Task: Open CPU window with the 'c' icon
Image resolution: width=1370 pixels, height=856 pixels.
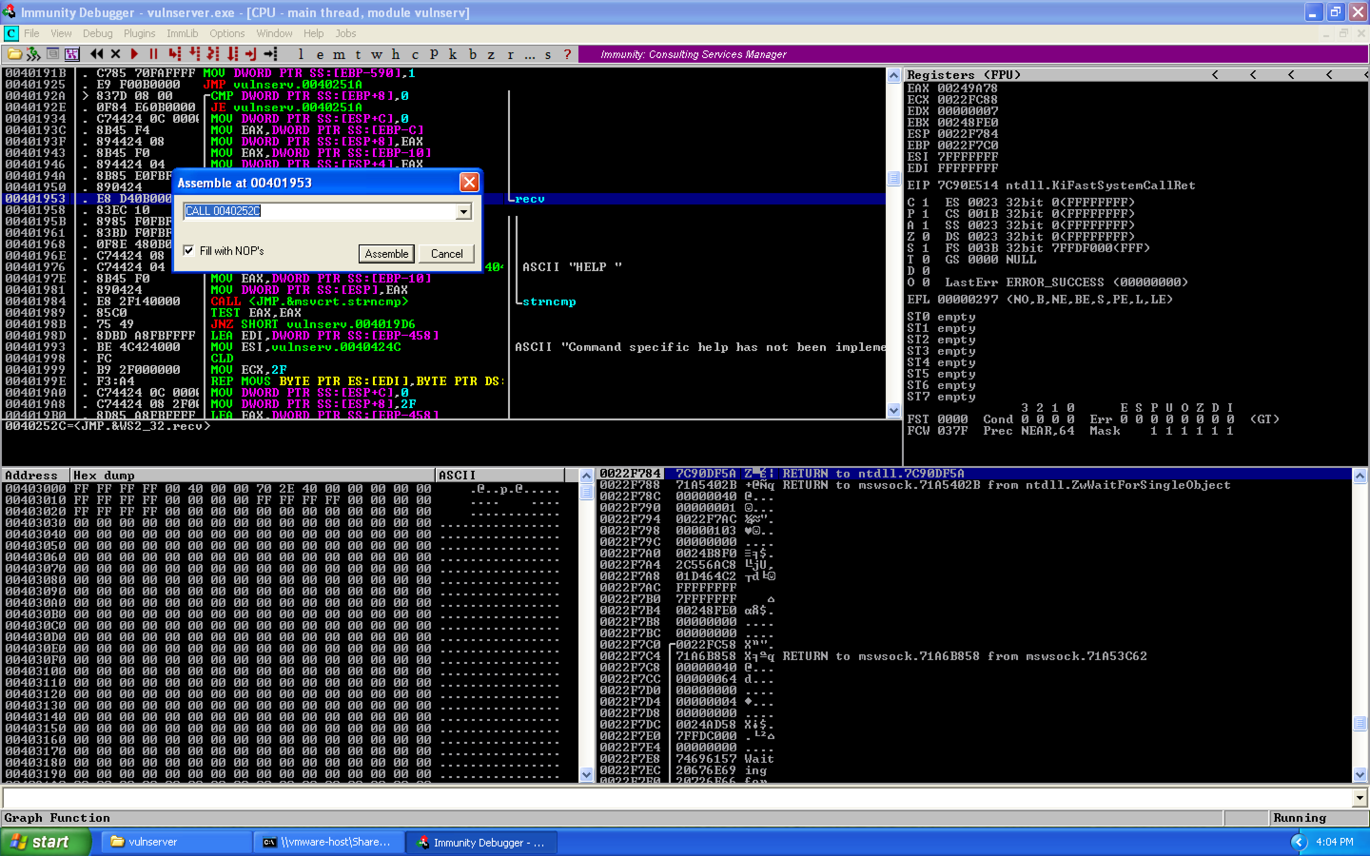Action: pos(415,54)
